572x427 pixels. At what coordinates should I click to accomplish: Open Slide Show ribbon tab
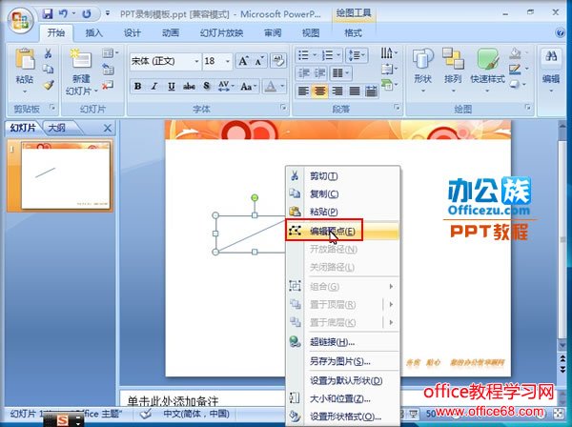(x=221, y=33)
